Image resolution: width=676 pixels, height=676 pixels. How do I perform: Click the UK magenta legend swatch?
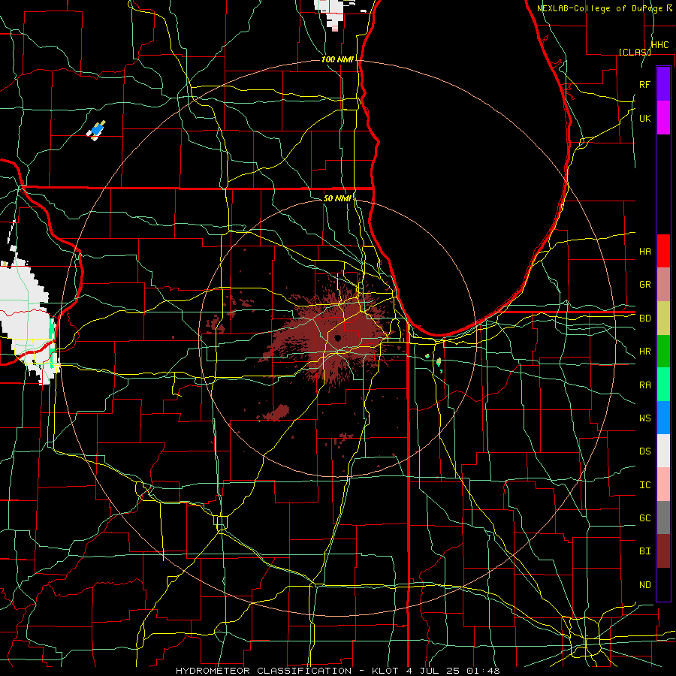pyautogui.click(x=663, y=118)
